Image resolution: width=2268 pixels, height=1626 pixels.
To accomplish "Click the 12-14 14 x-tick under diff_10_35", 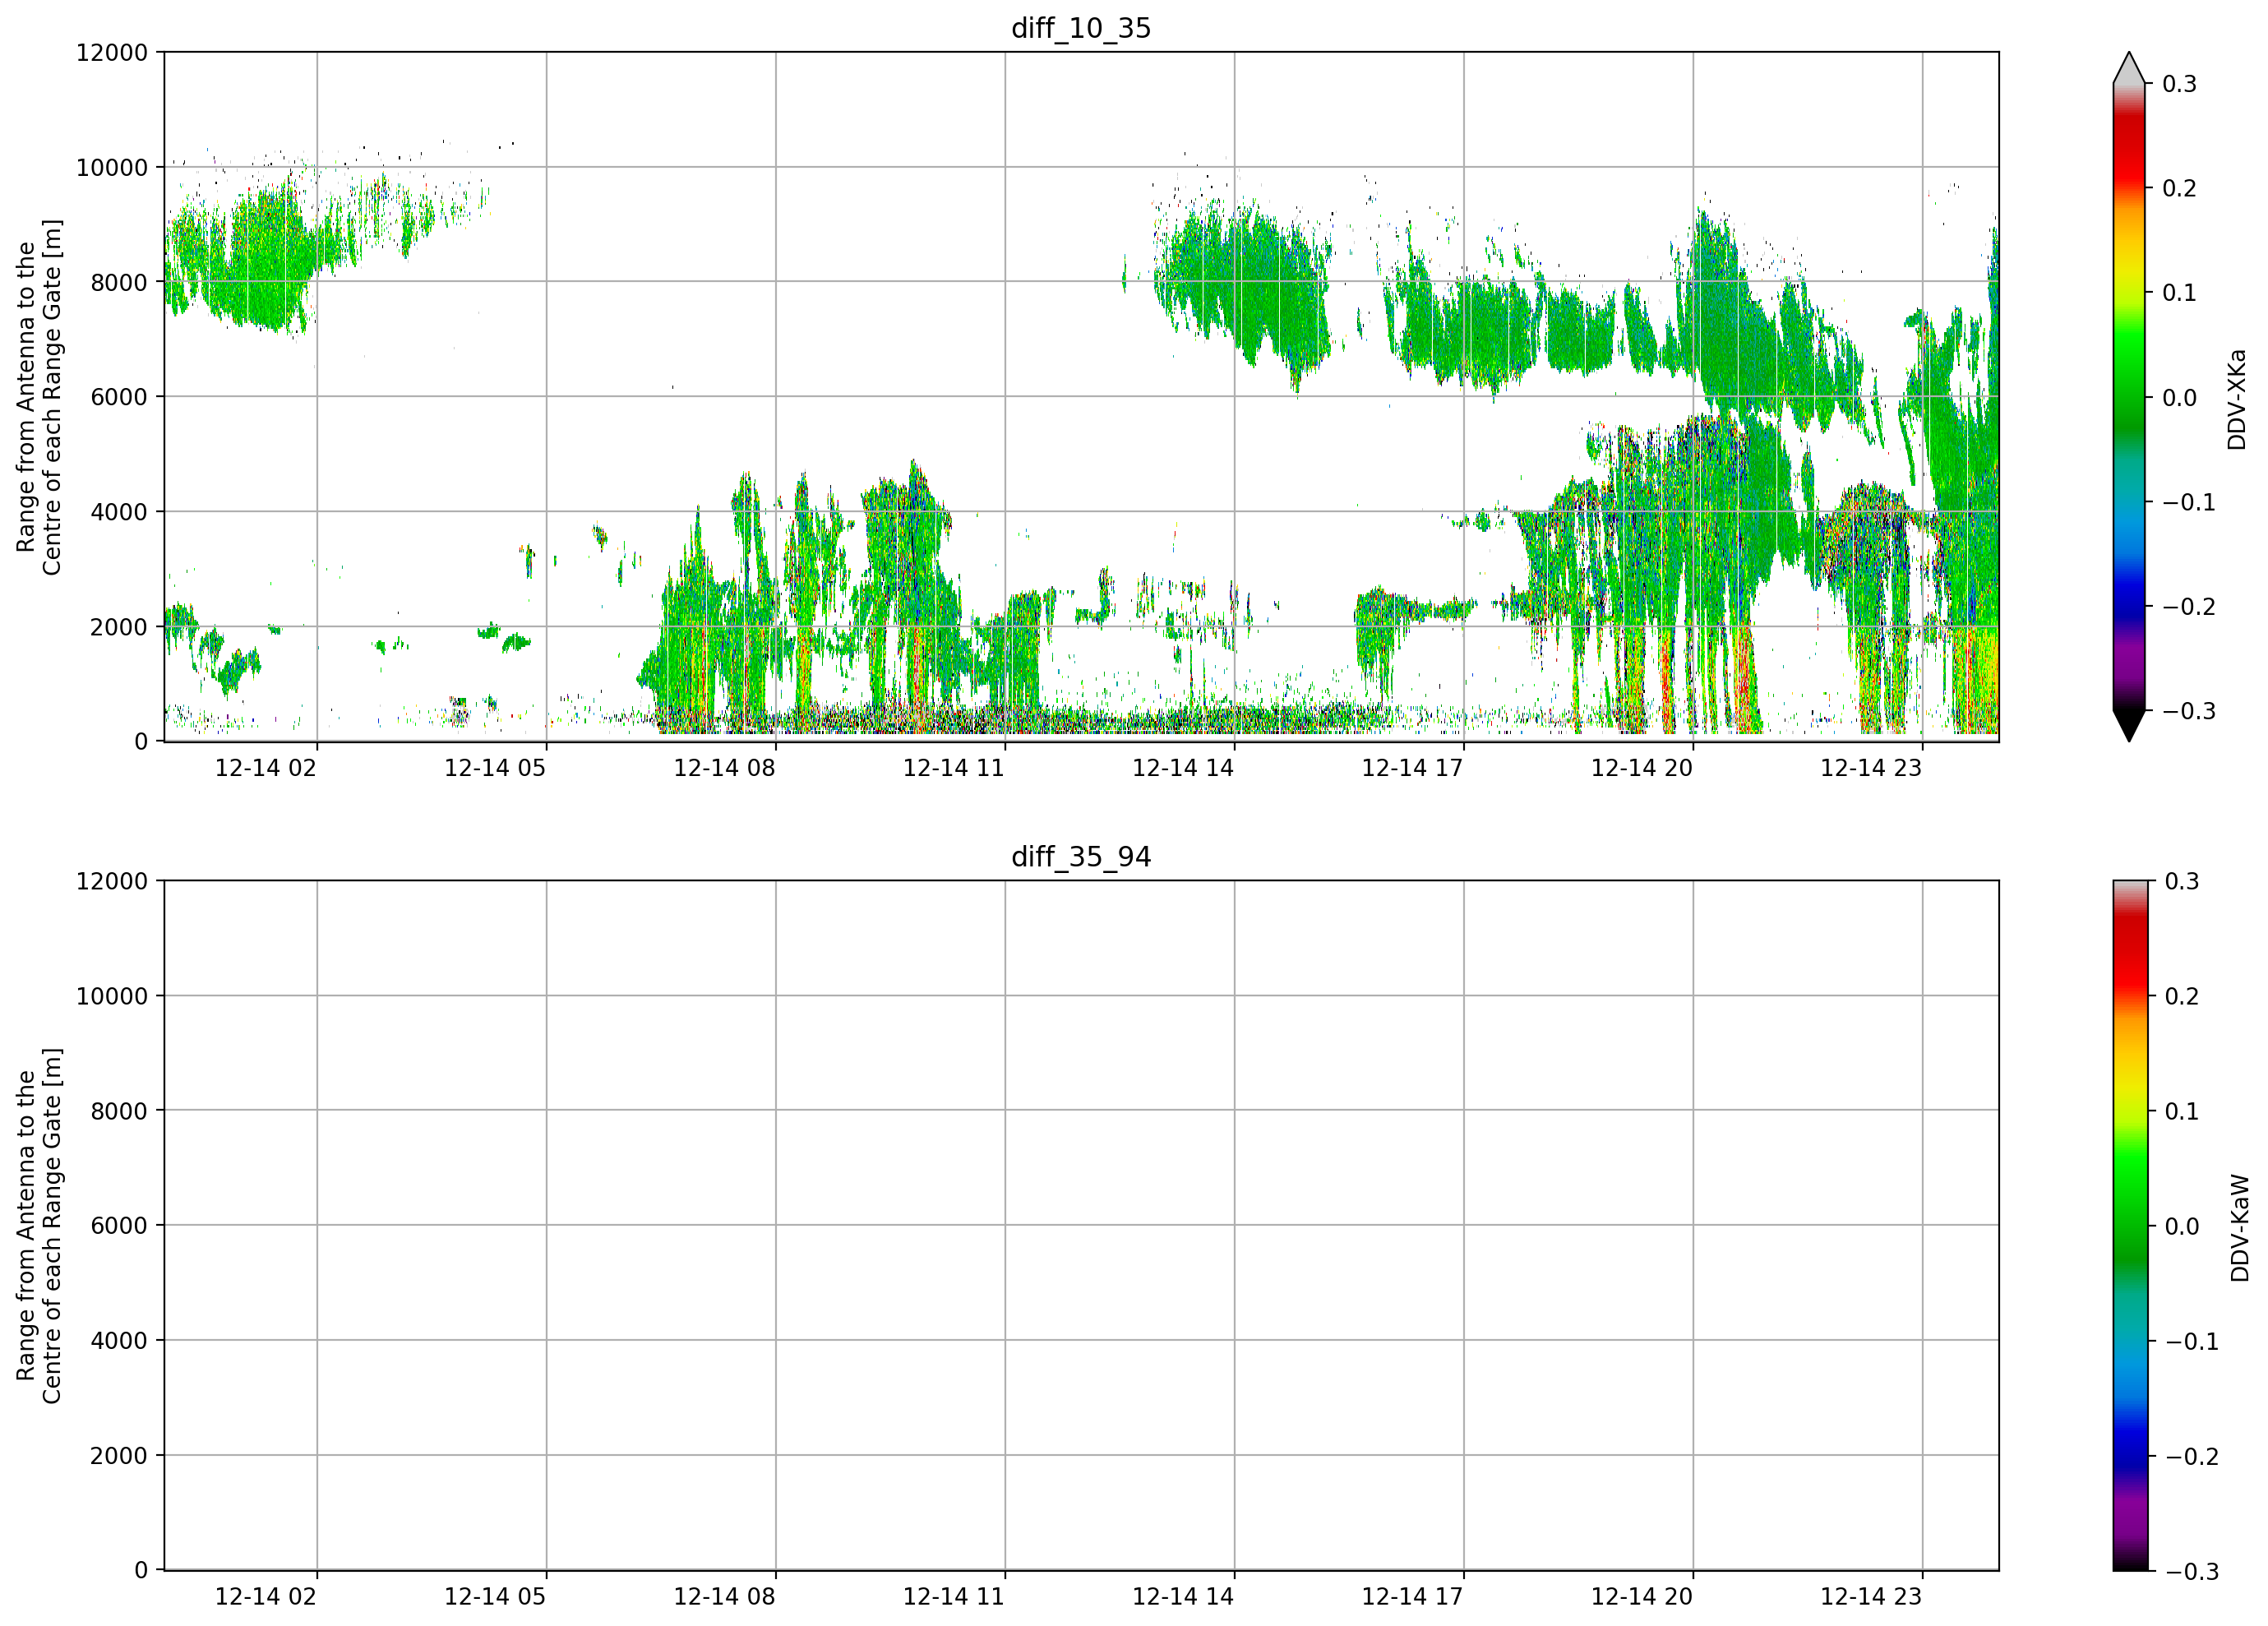I will click(1183, 768).
